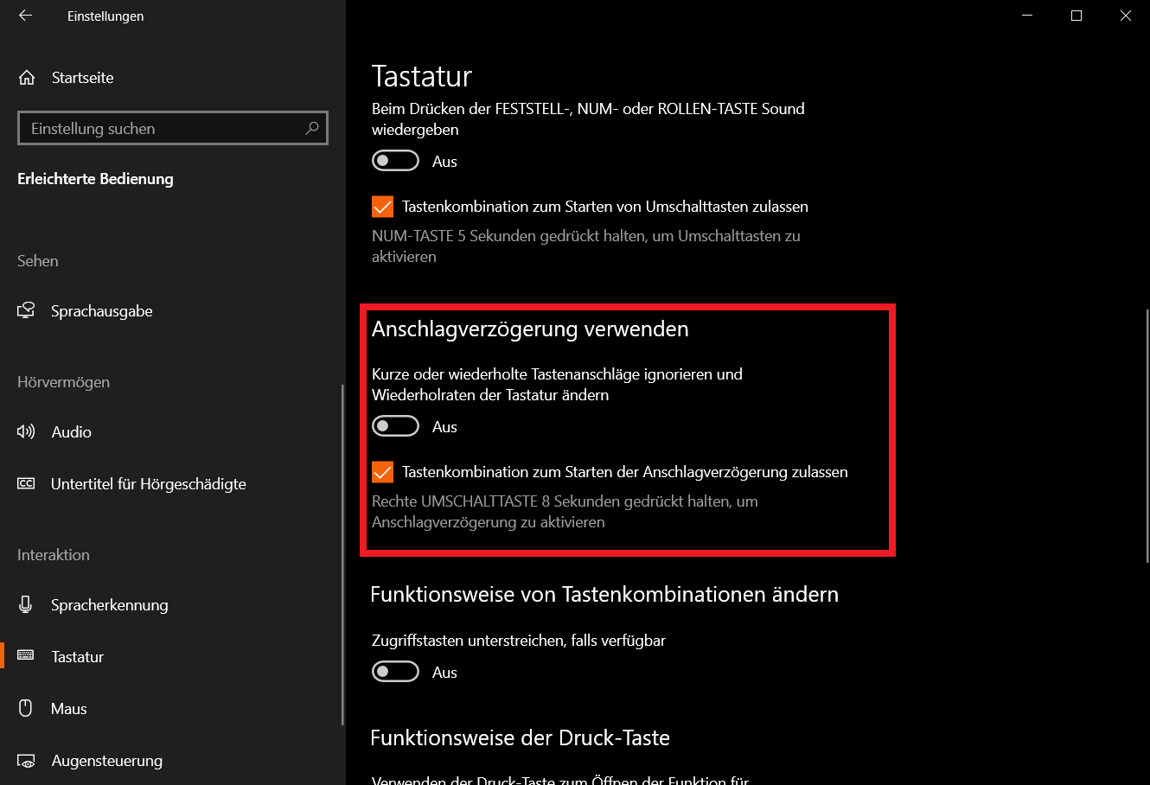
Task: Turn on the Anschlagverzögerung toggle
Action: click(x=395, y=426)
